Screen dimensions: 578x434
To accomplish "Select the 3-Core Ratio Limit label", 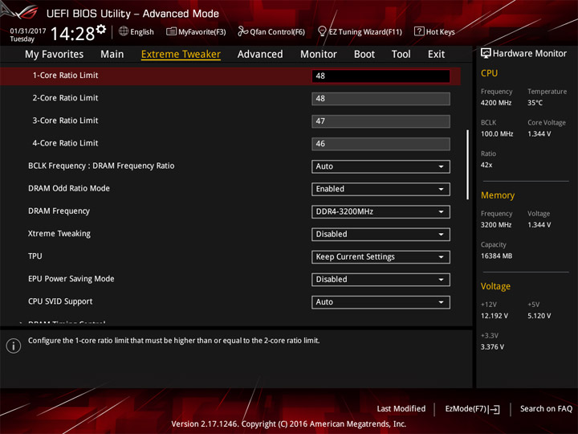I will tap(65, 121).
